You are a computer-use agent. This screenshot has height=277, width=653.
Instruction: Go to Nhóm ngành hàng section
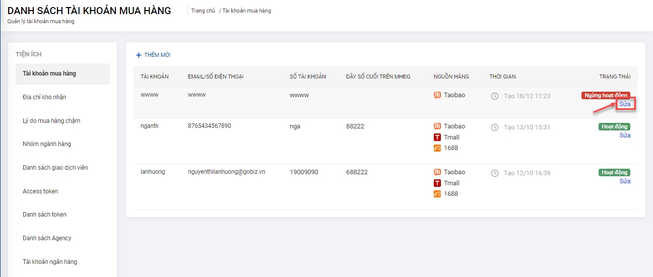click(x=47, y=144)
